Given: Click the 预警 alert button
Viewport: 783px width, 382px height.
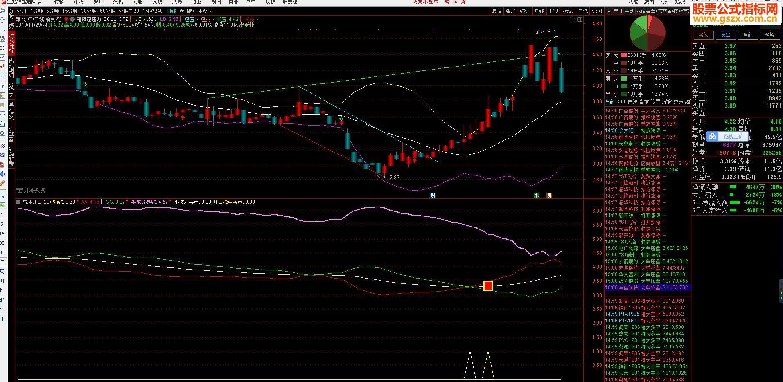Looking at the screenshot, I should [x=769, y=35].
